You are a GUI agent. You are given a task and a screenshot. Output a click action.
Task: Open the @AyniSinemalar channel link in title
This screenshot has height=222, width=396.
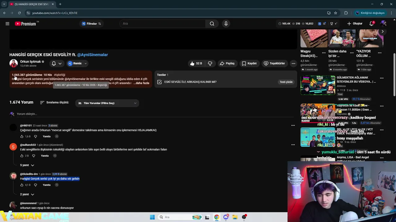pyautogui.click(x=93, y=55)
